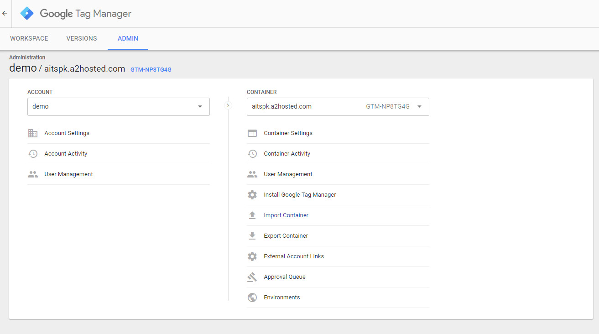Screen dimensions: 599x334
Task: Click aitspk.a2hosted.com in the page heading
Action: click(84, 69)
